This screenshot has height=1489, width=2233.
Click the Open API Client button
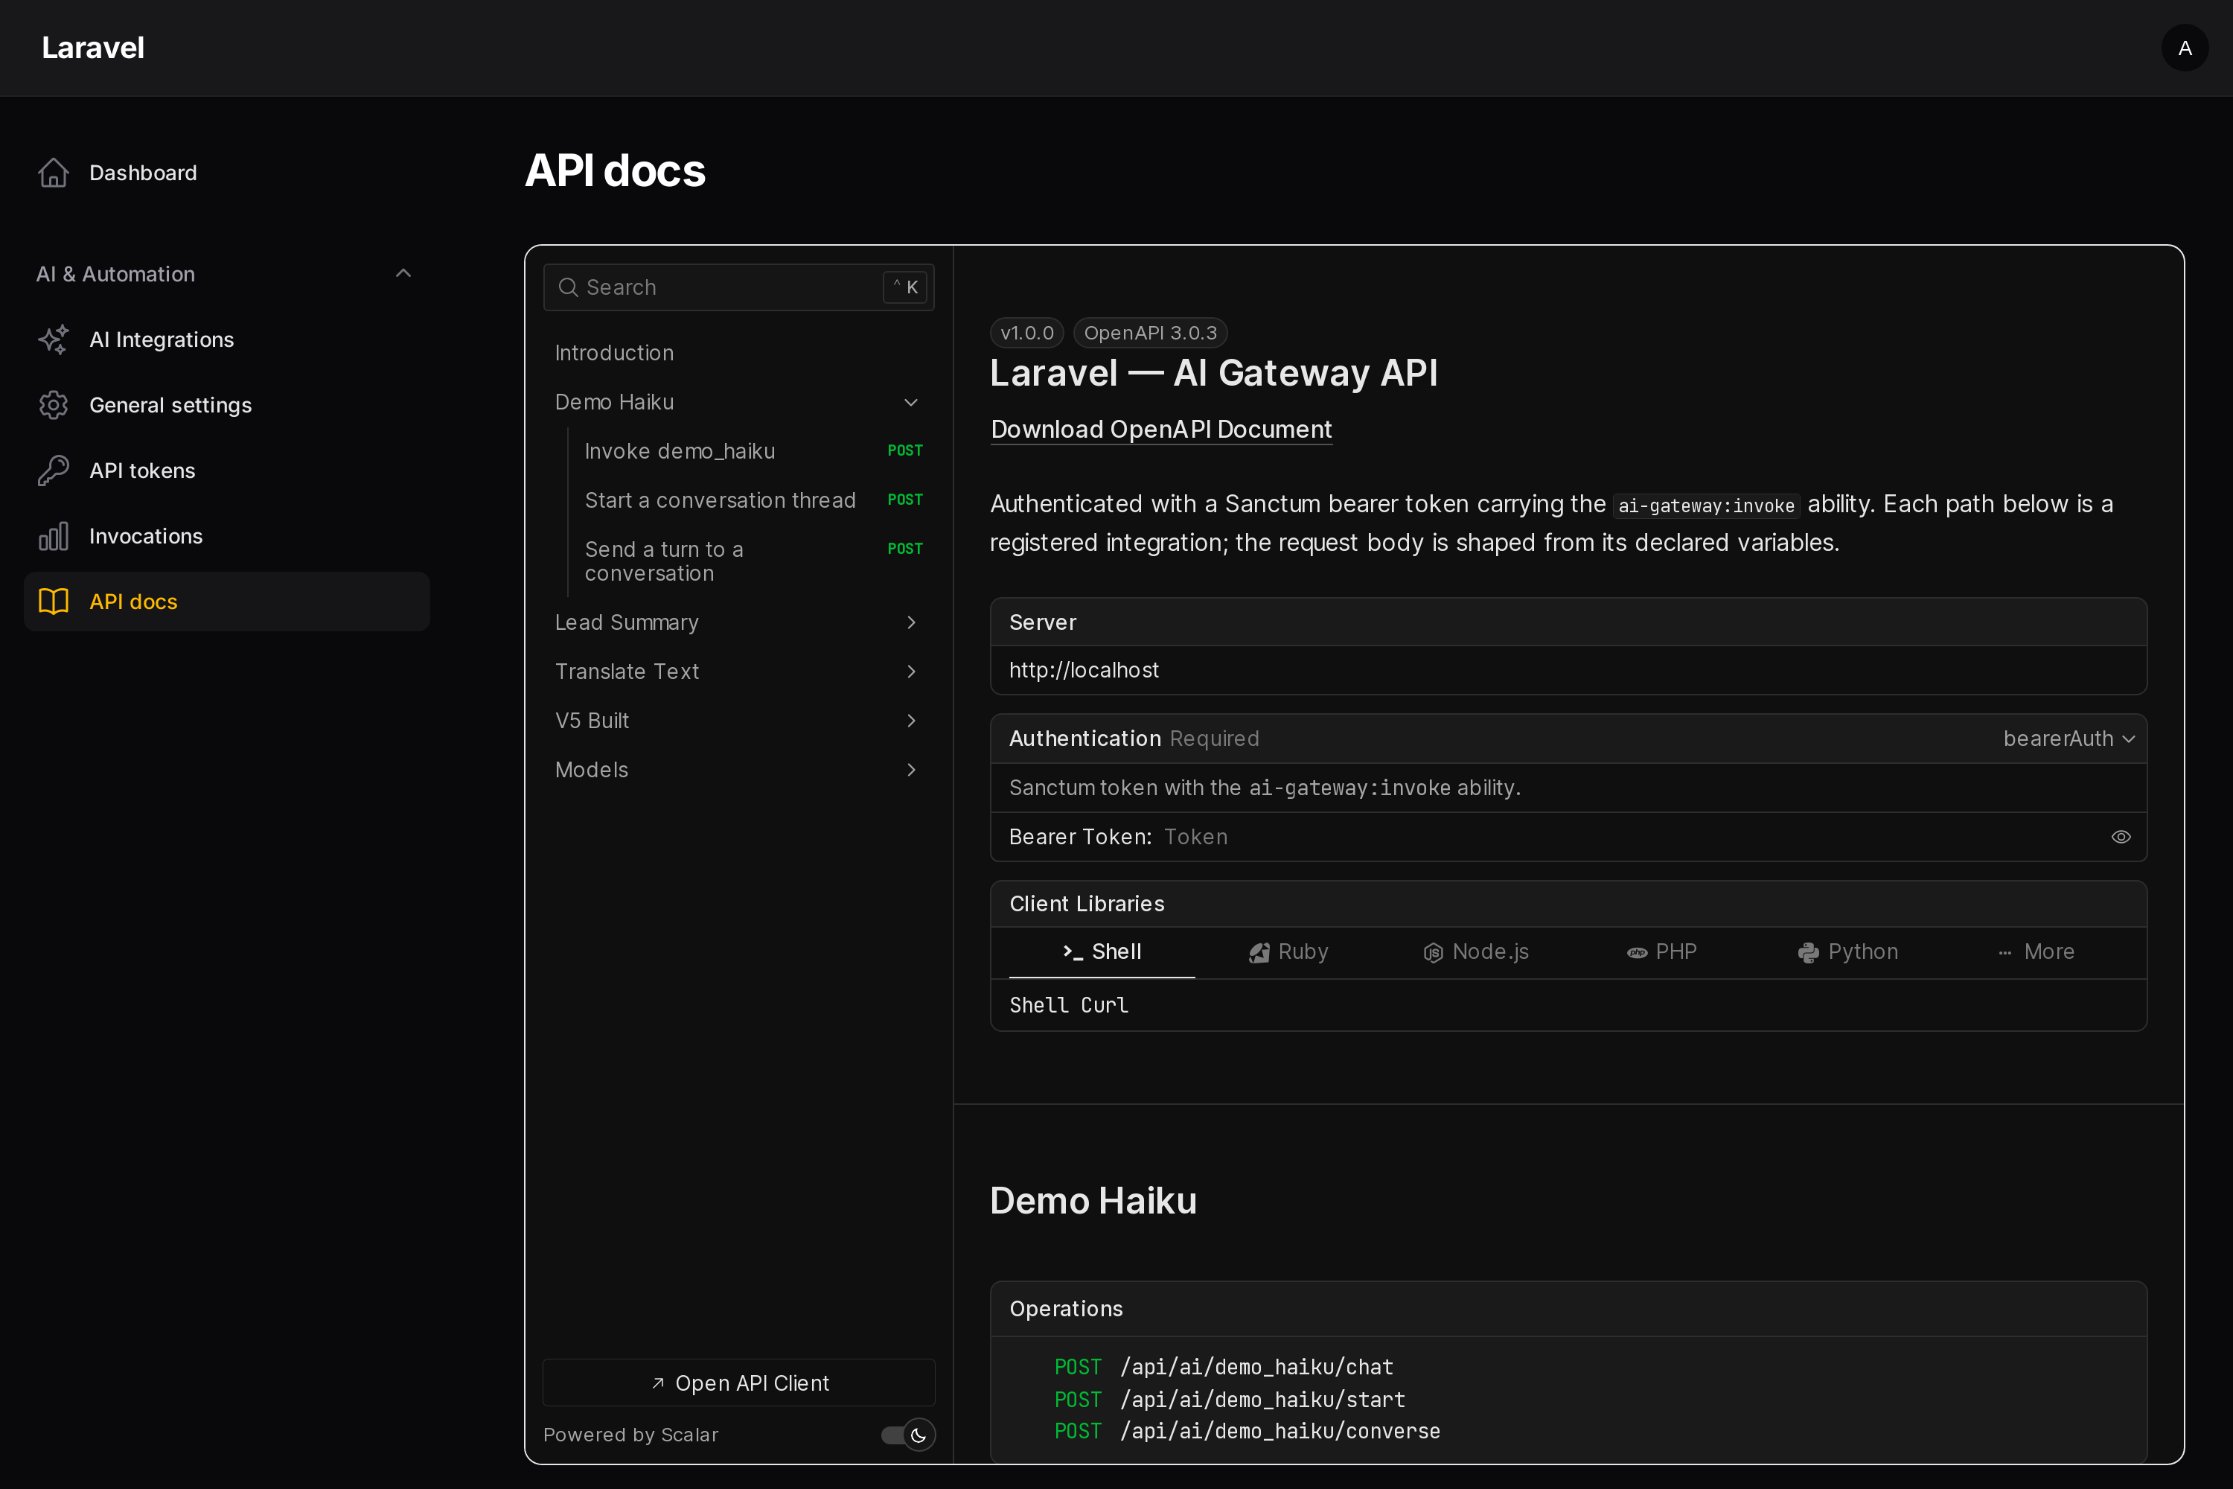pos(738,1383)
